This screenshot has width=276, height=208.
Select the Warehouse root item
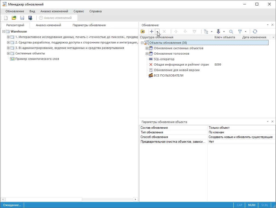pyautogui.click(x=19, y=31)
